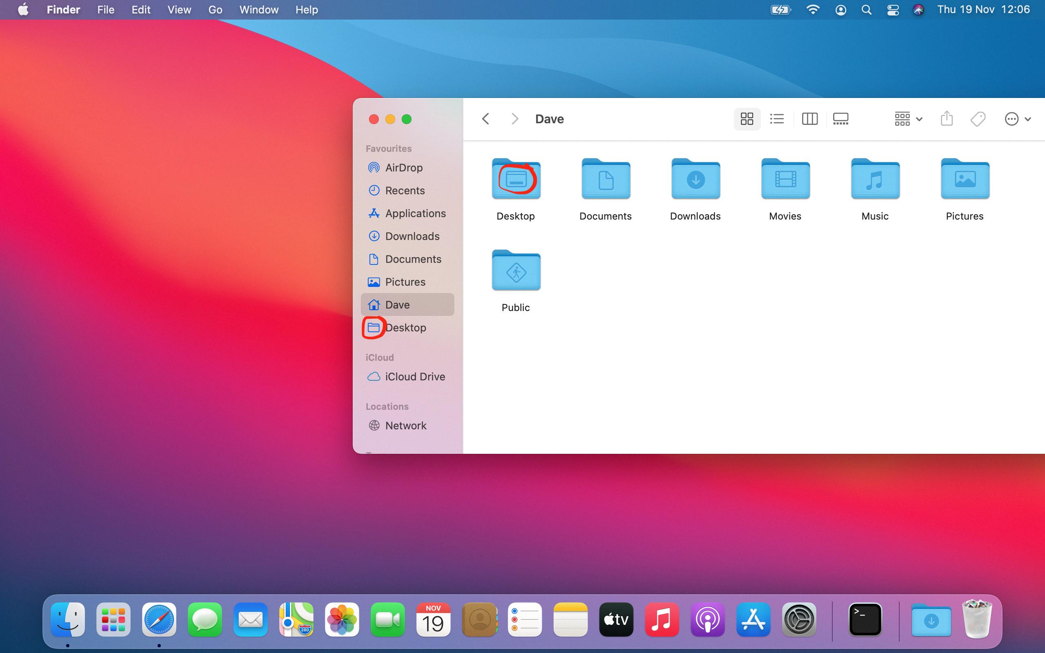
Task: Open Spotlight search
Action: (x=866, y=9)
